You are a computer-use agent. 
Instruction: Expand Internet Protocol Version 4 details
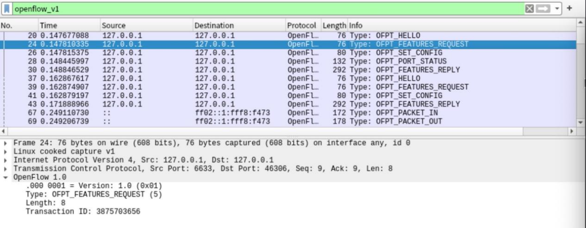[x=5, y=160]
